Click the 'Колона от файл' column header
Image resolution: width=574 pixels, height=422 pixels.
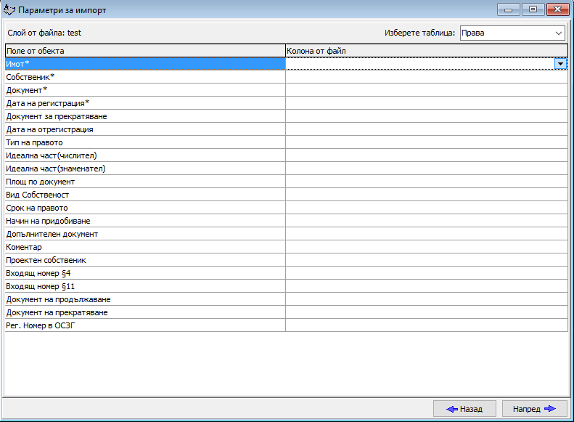pyautogui.click(x=426, y=51)
